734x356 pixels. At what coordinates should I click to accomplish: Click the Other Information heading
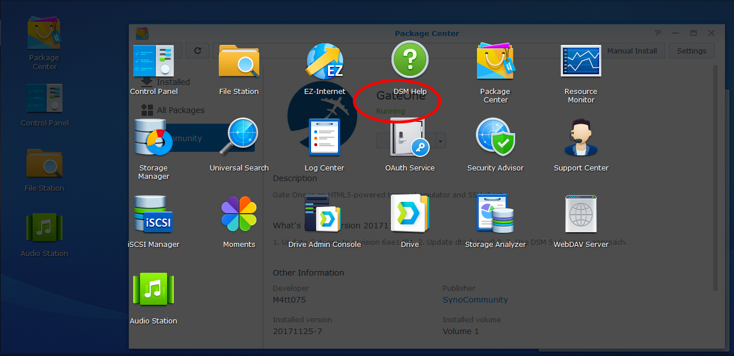coord(308,273)
